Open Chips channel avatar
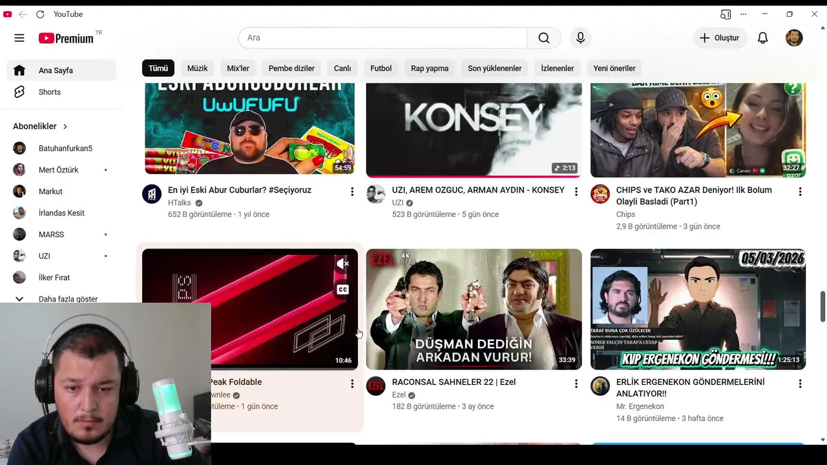This screenshot has height=465, width=827. pyautogui.click(x=600, y=194)
